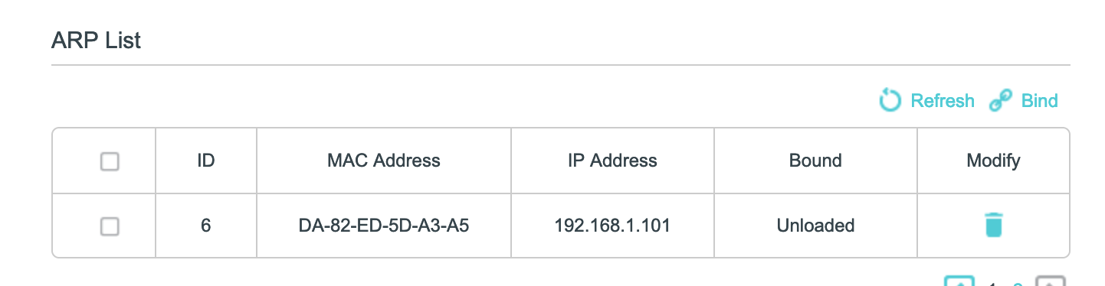Screen dimensions: 1105x286
Task: Check the box for entry ID 6
Action: tap(110, 226)
